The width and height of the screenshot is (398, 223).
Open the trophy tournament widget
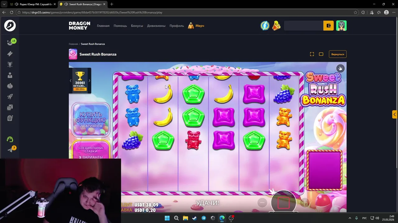pyautogui.click(x=80, y=81)
